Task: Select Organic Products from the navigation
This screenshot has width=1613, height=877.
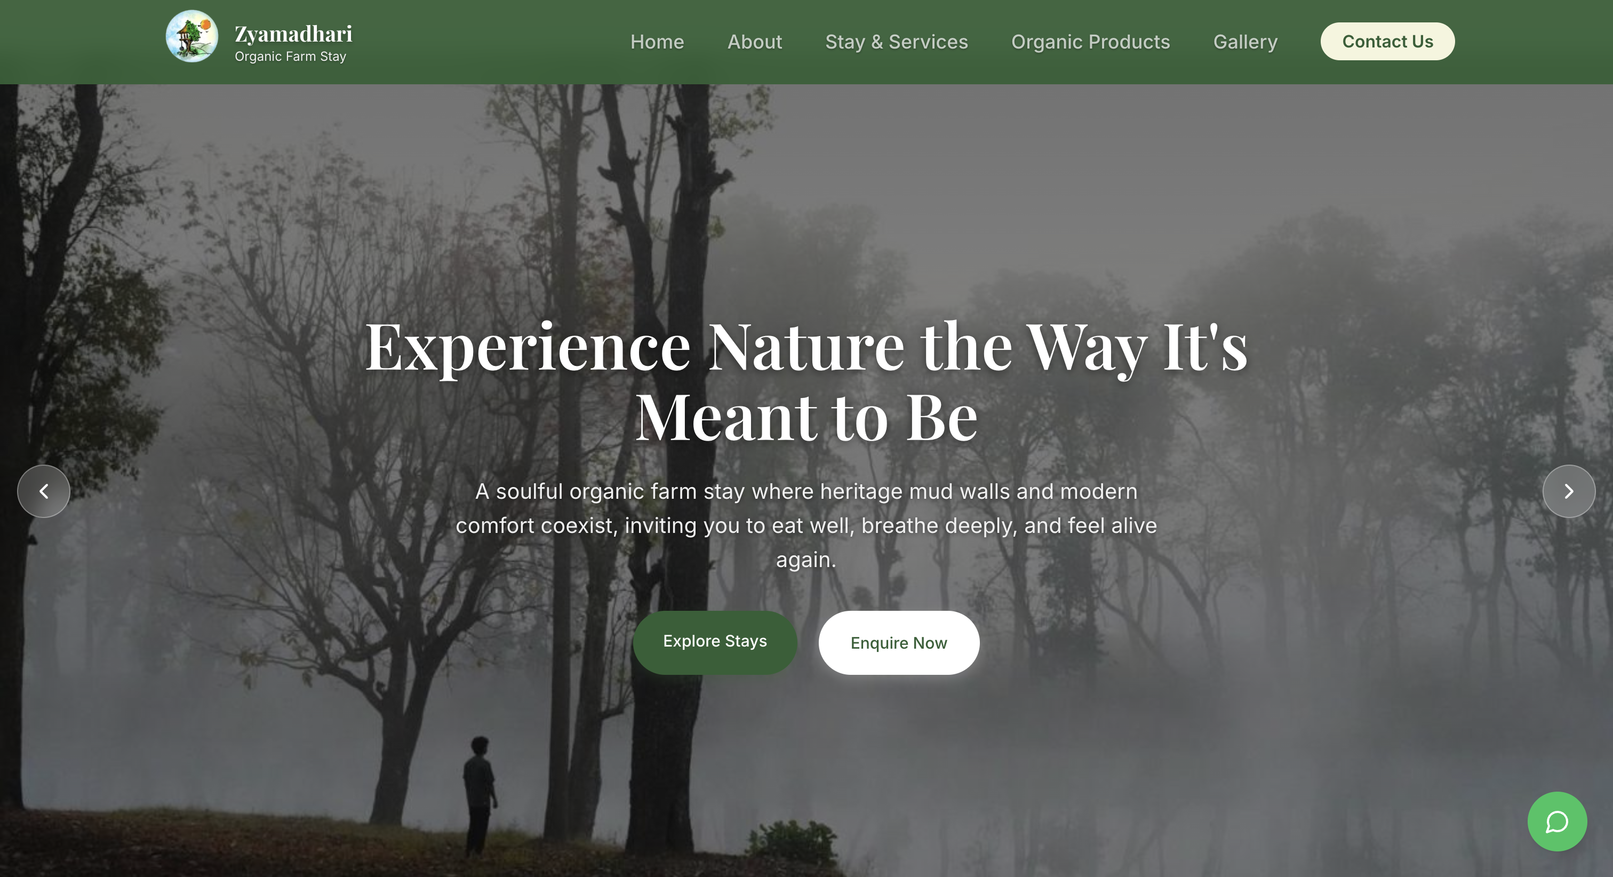Action: pos(1090,42)
